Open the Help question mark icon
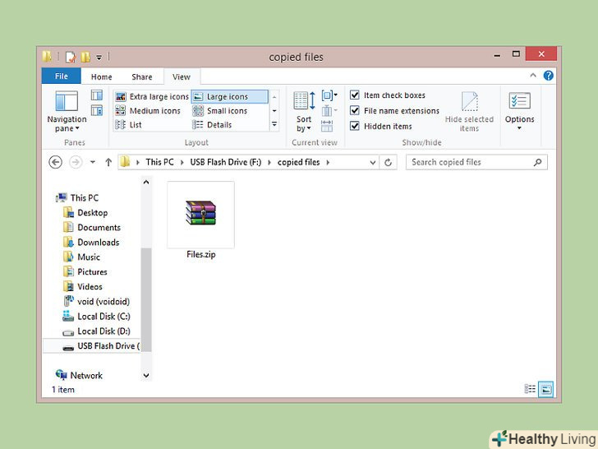Image resolution: width=598 pixels, height=449 pixels. 548,76
